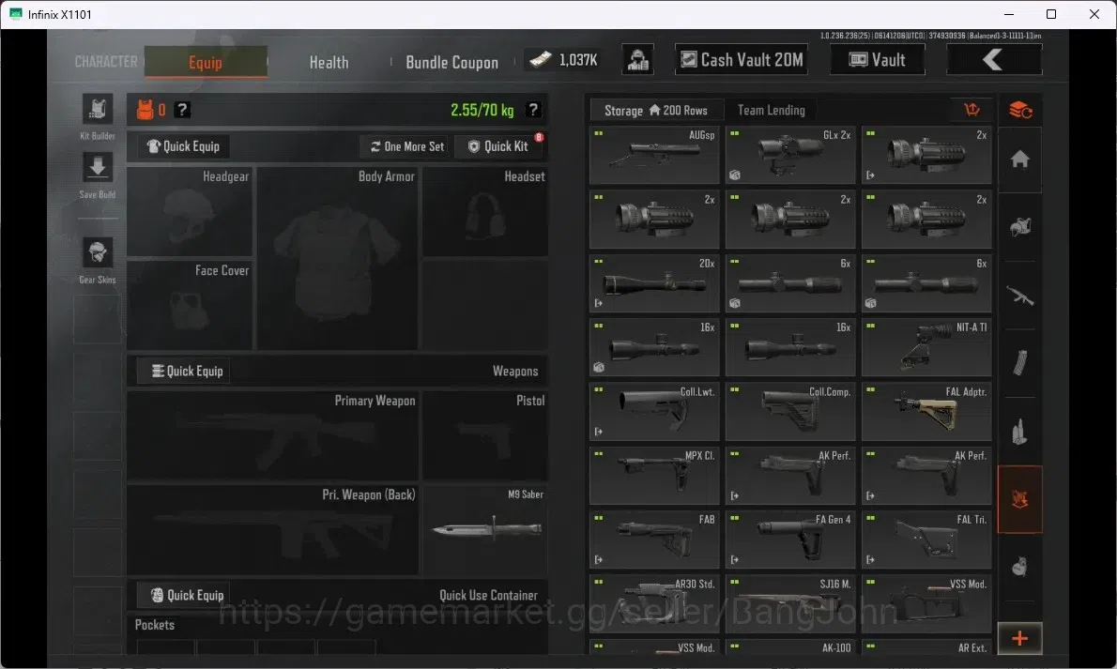Select the magazine category icon
This screenshot has width=1117, height=669.
(1020, 363)
